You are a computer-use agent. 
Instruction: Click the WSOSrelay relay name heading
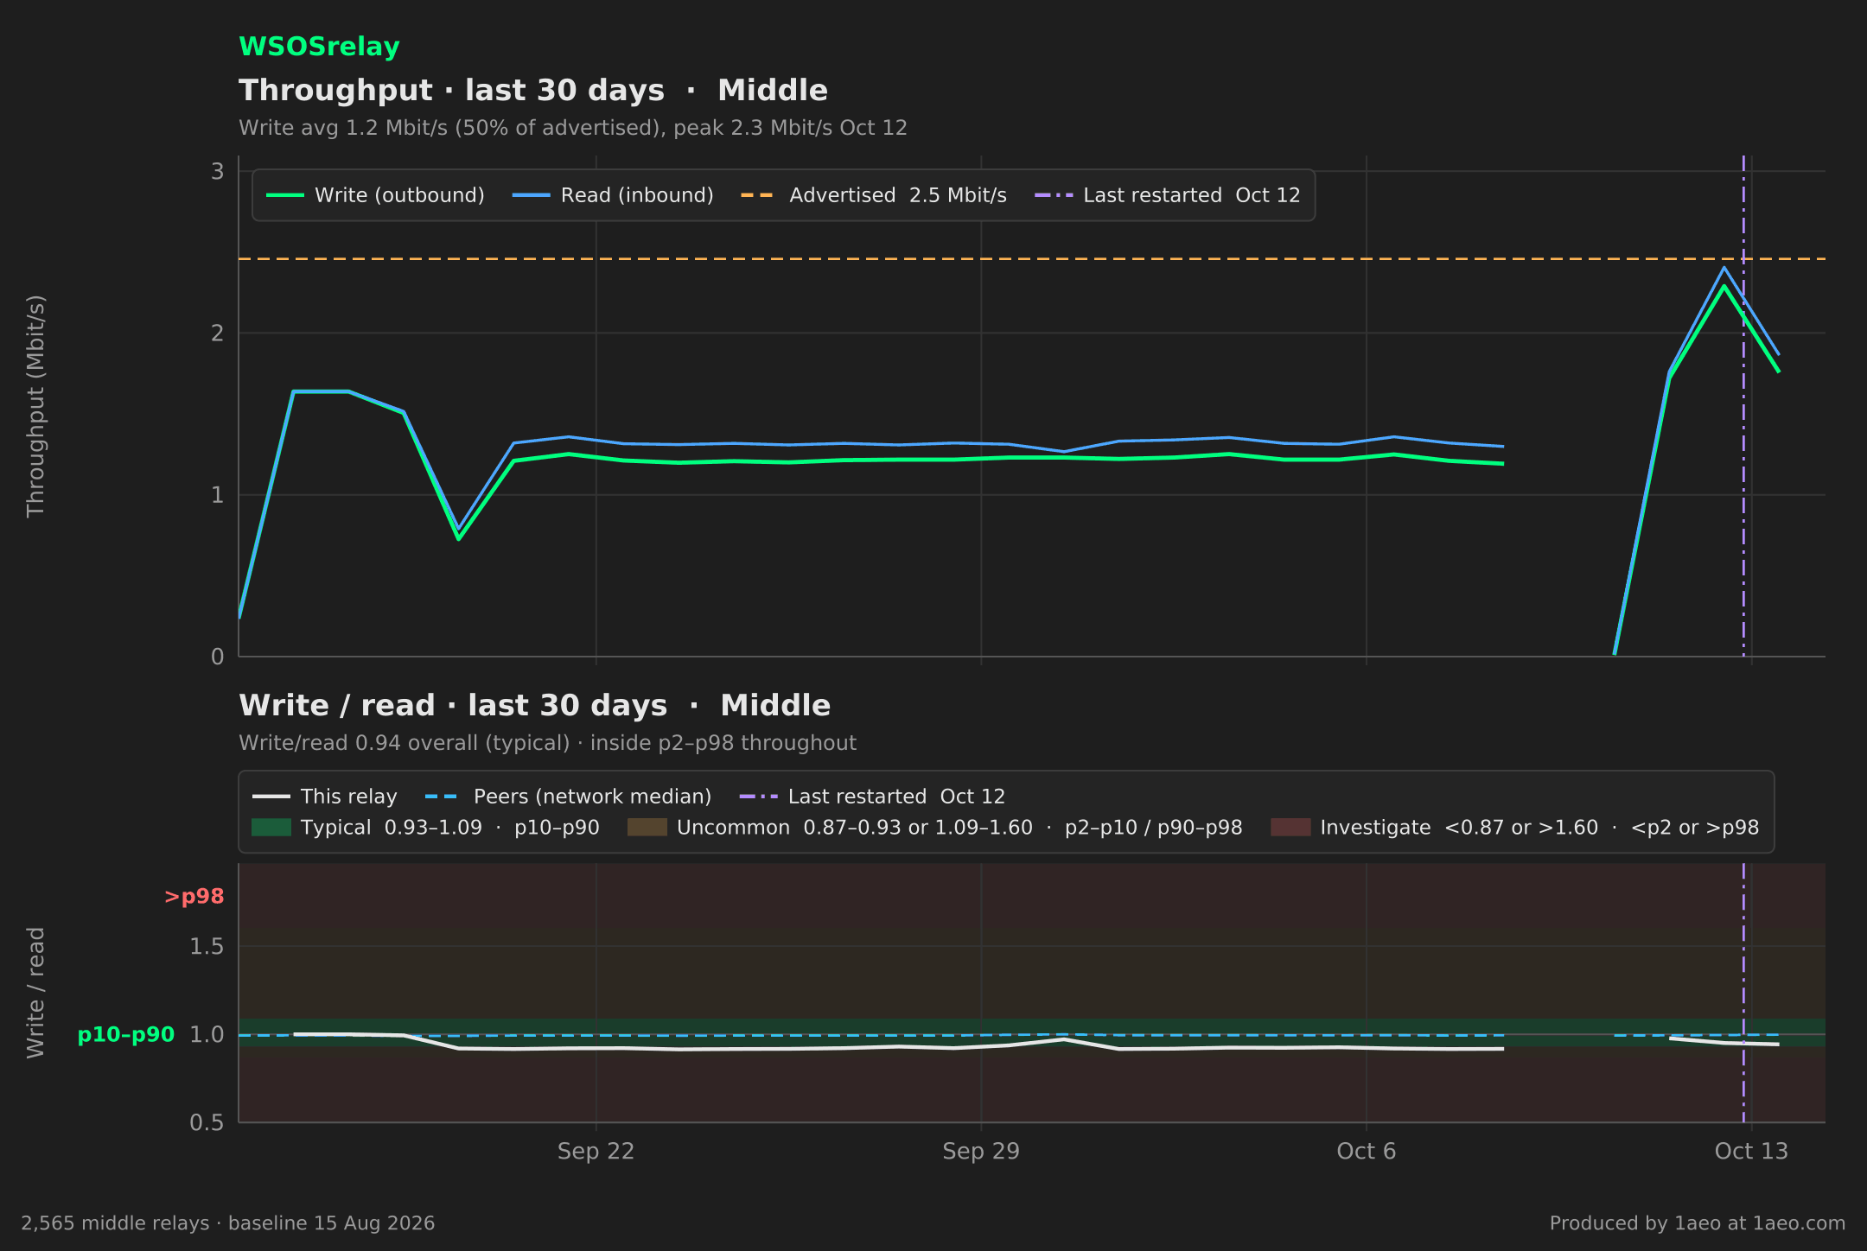(x=319, y=47)
